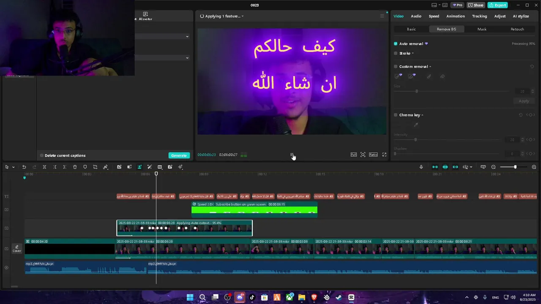541x304 pixels.
Task: Add a marker with the shield marker icon
Action: click(85, 167)
